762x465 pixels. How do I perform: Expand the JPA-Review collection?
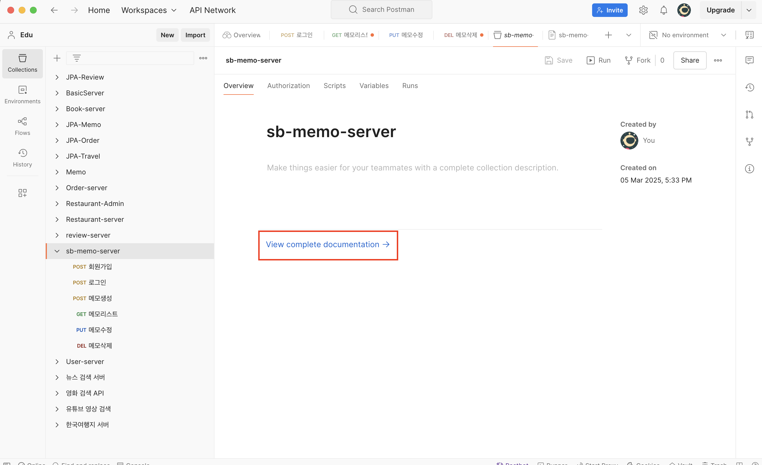point(57,77)
